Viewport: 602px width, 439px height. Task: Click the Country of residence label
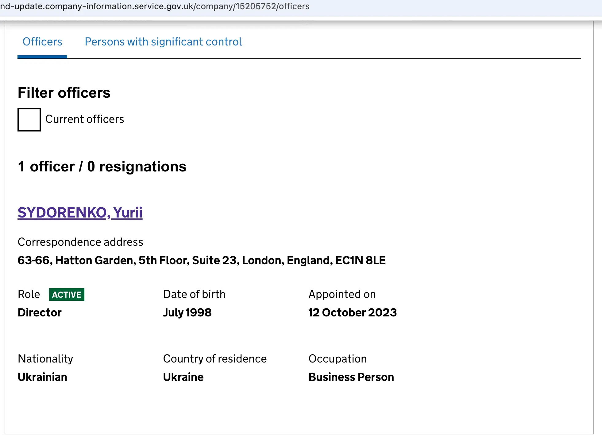tap(215, 359)
